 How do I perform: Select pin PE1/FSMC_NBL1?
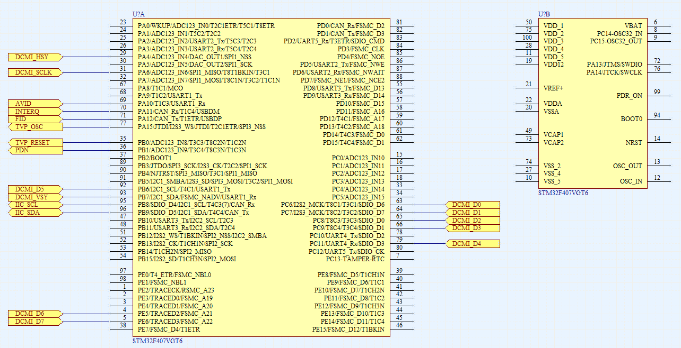coord(162,282)
